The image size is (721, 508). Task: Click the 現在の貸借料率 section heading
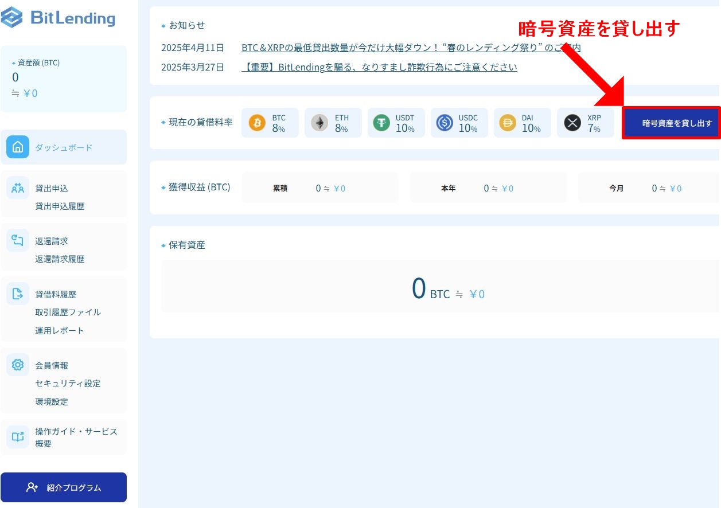201,122
